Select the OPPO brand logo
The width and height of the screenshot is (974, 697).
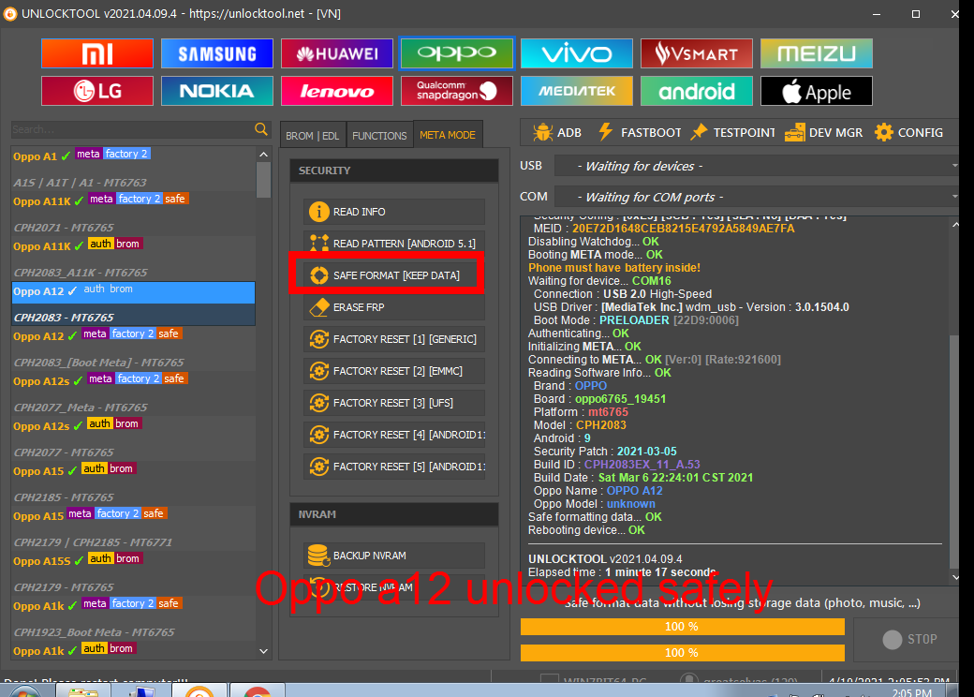(x=457, y=53)
